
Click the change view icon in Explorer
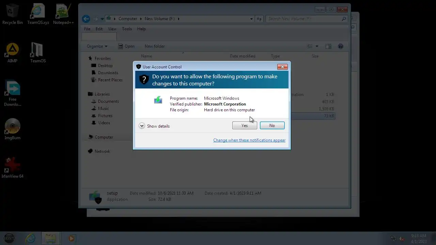[x=310, y=46]
